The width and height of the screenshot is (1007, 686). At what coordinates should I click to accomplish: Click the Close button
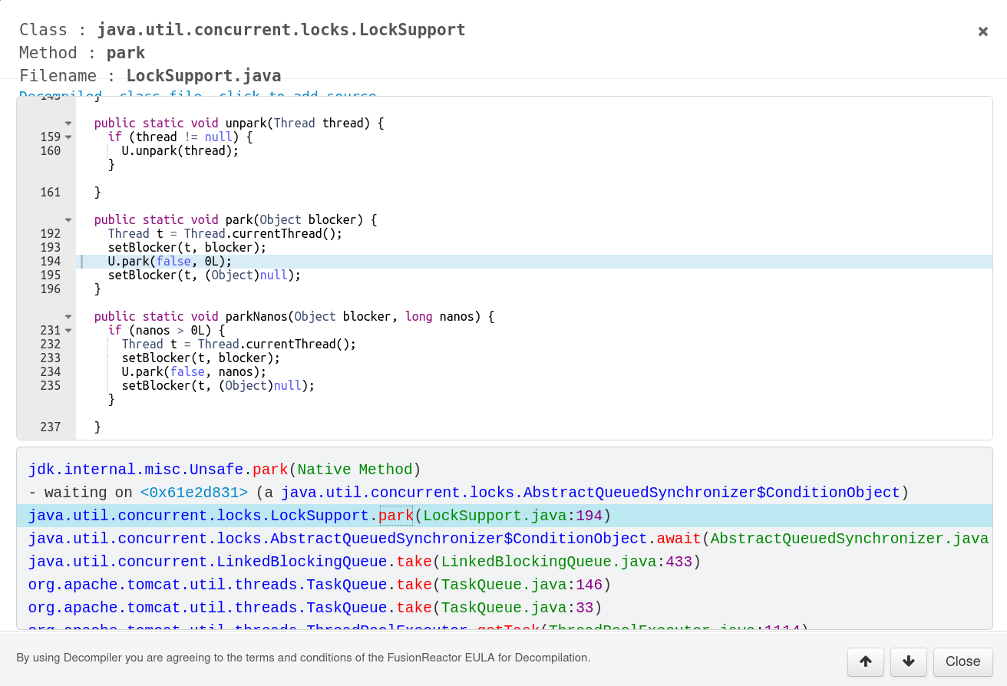[x=962, y=661]
